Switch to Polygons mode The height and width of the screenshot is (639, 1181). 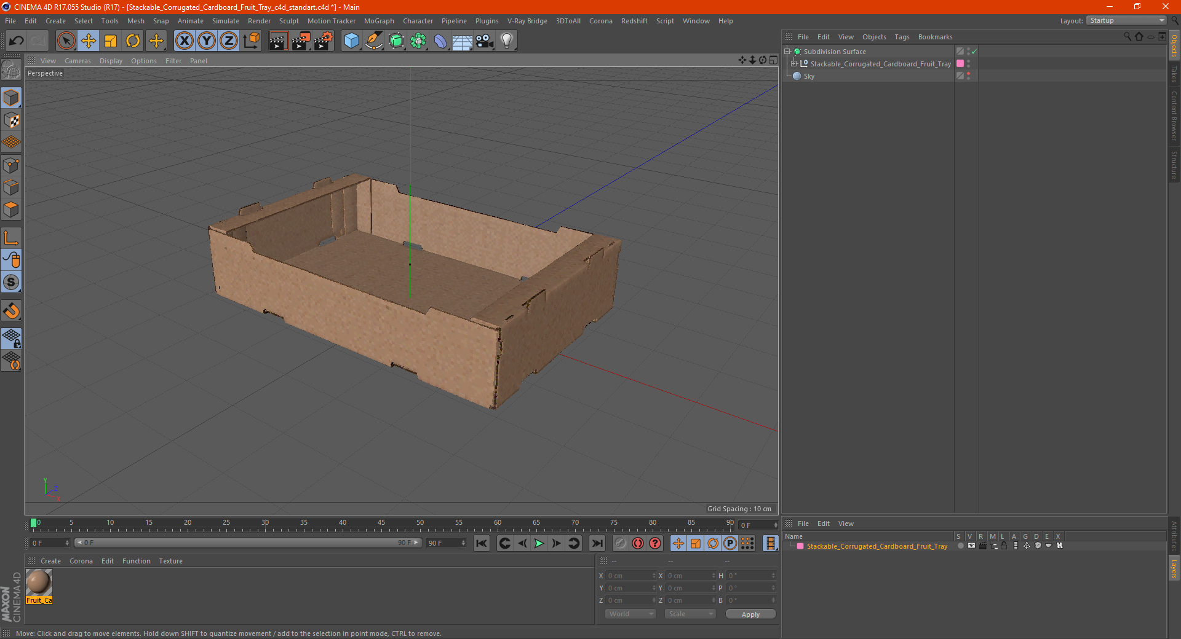[x=11, y=210]
